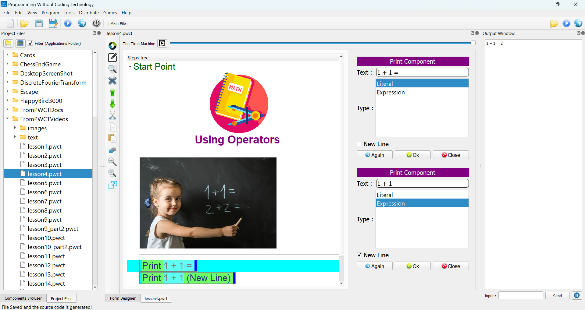The image size is (585, 310).
Task: Open the File menu
Action: coord(7,13)
